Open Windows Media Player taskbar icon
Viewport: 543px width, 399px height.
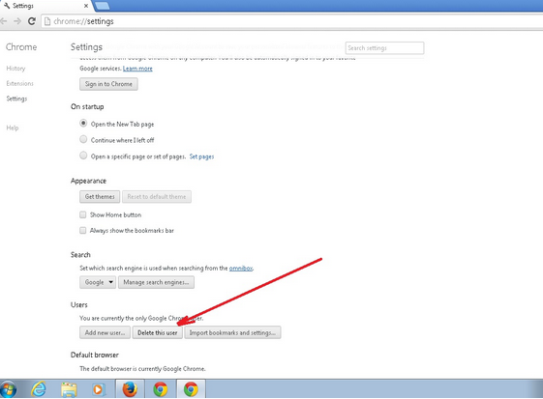tap(99, 389)
